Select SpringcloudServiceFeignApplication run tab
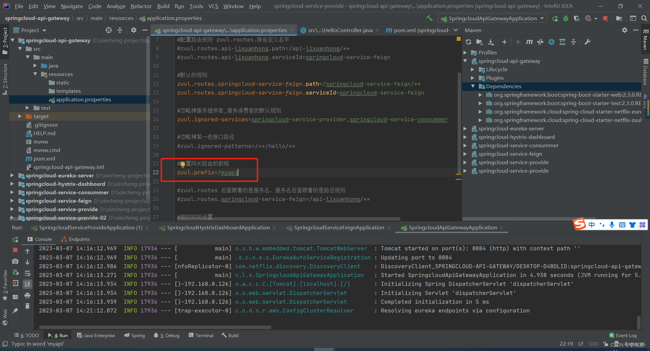The height and width of the screenshot is (351, 650). click(x=339, y=228)
